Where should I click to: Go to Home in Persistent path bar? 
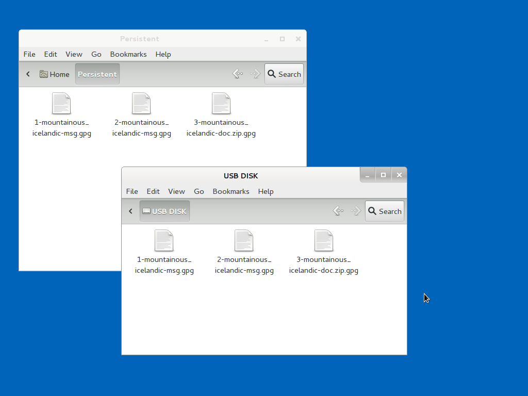55,74
